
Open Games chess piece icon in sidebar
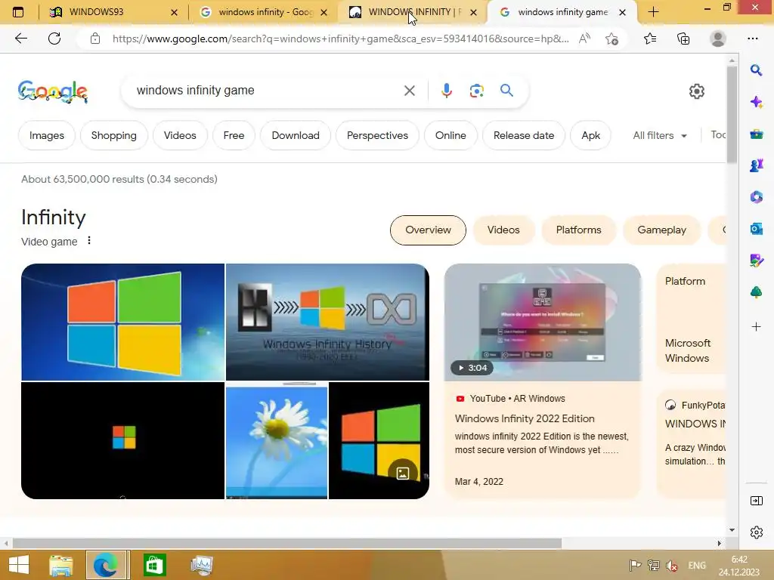(x=756, y=165)
